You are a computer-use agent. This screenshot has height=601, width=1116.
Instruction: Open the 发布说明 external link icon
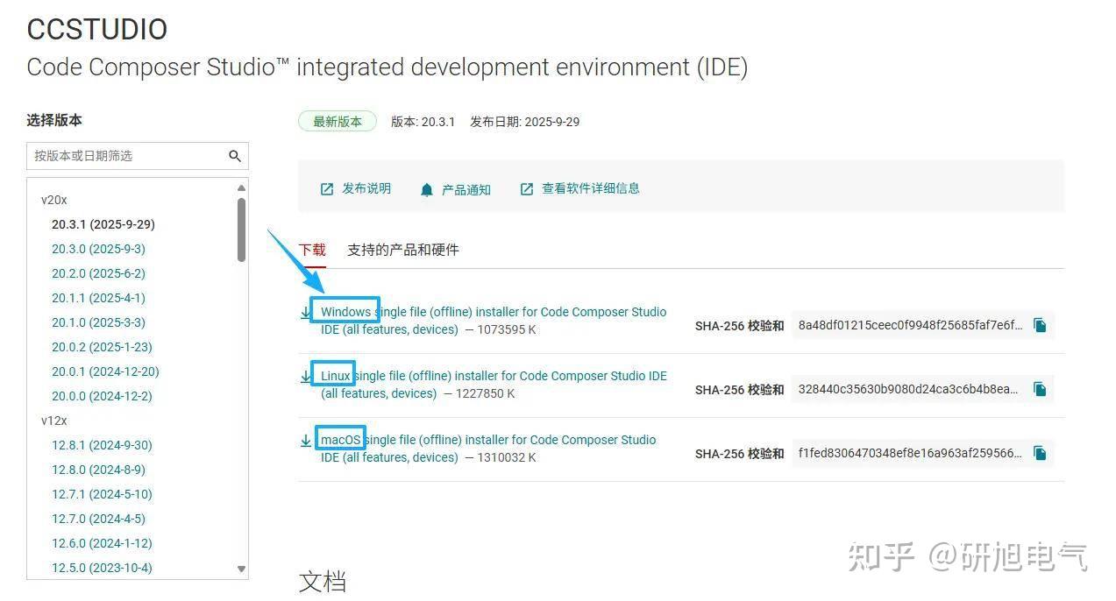tap(327, 189)
